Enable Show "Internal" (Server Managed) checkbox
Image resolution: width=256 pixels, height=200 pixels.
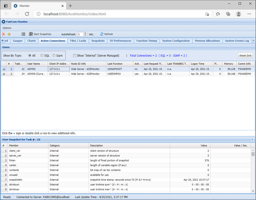coord(75,55)
